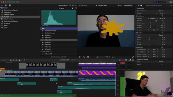
Task: Clear the 'whoo' search text
Action: pos(72,8)
